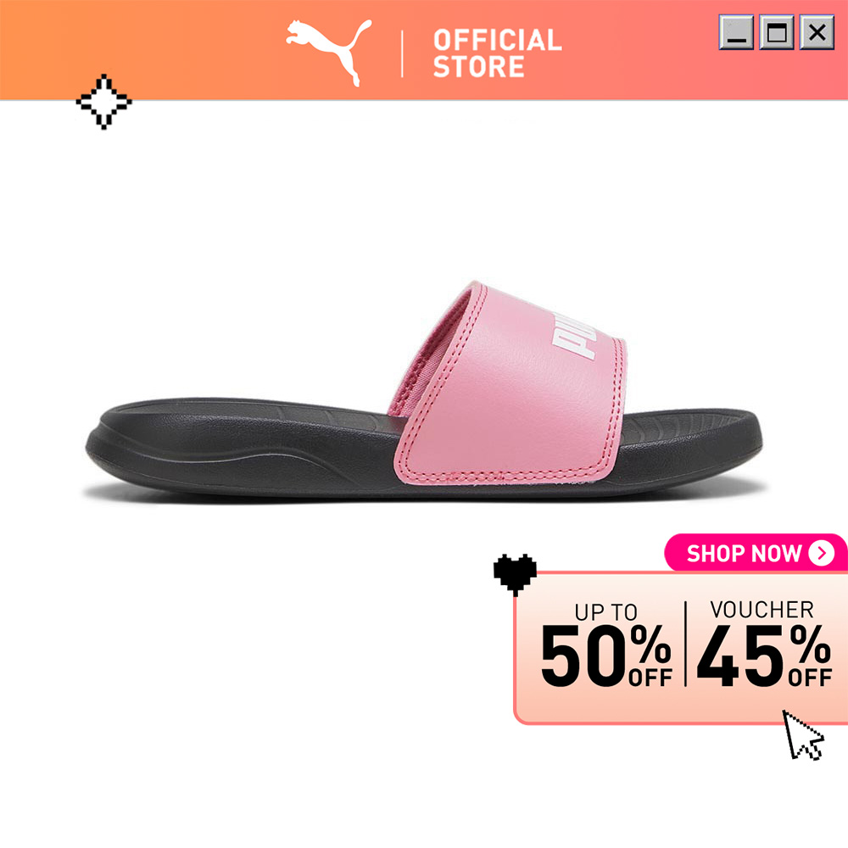Click the SHOP NOW button

point(755,553)
